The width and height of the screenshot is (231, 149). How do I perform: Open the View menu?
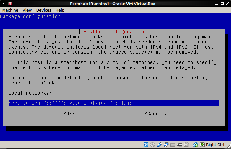click(x=27, y=10)
